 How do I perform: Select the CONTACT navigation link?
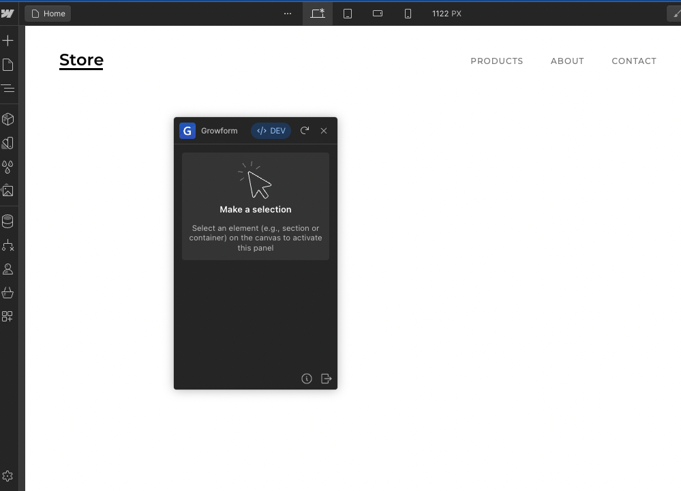[634, 61]
